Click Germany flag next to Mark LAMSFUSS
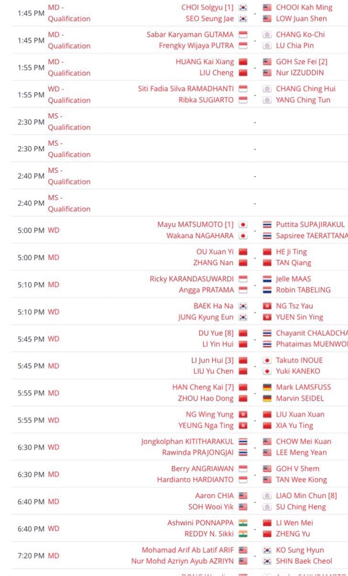Screen dimensions: 348x576 (267, 387)
